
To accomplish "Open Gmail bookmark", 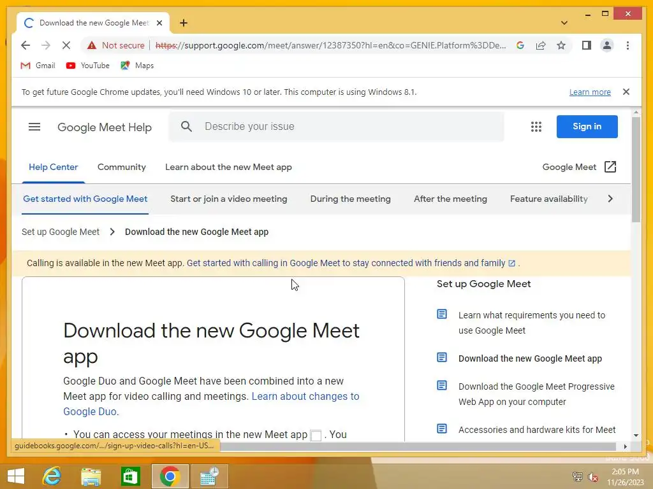I will (x=38, y=66).
